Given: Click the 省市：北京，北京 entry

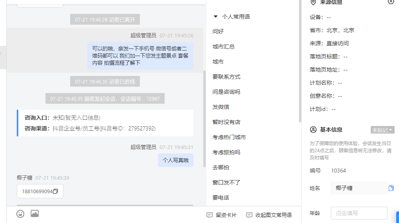Looking at the screenshot, I should point(332,31).
